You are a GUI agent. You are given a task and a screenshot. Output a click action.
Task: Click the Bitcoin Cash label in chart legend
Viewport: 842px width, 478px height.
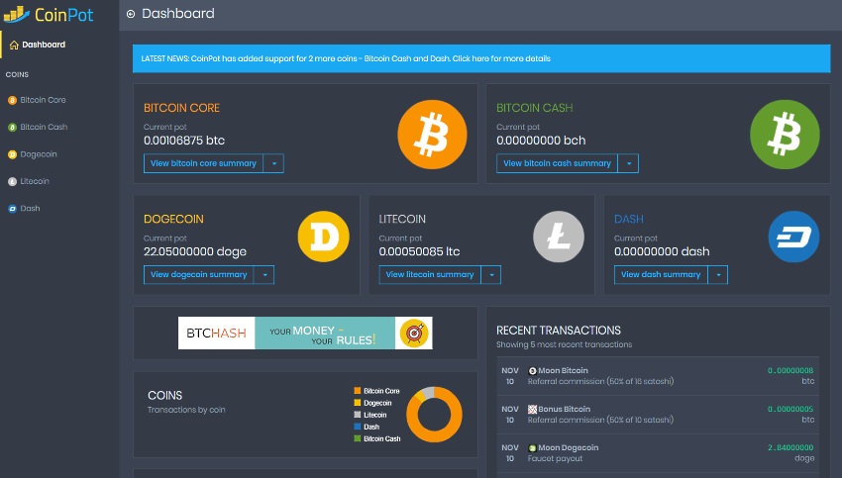point(381,438)
